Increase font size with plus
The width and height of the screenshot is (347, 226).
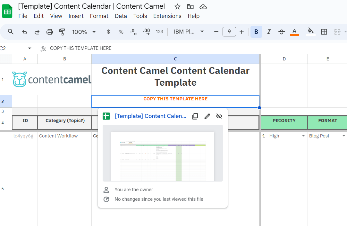click(x=242, y=32)
